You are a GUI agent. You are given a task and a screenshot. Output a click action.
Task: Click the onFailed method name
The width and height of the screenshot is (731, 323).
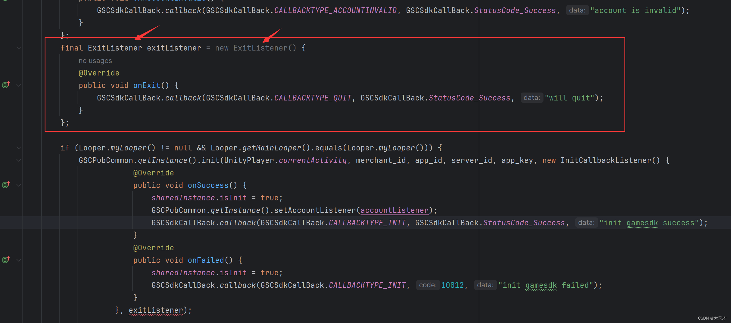206,260
